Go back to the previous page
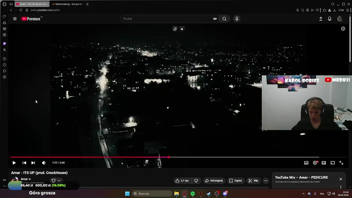Image resolution: width=352 pixels, height=198 pixels. [11, 10]
